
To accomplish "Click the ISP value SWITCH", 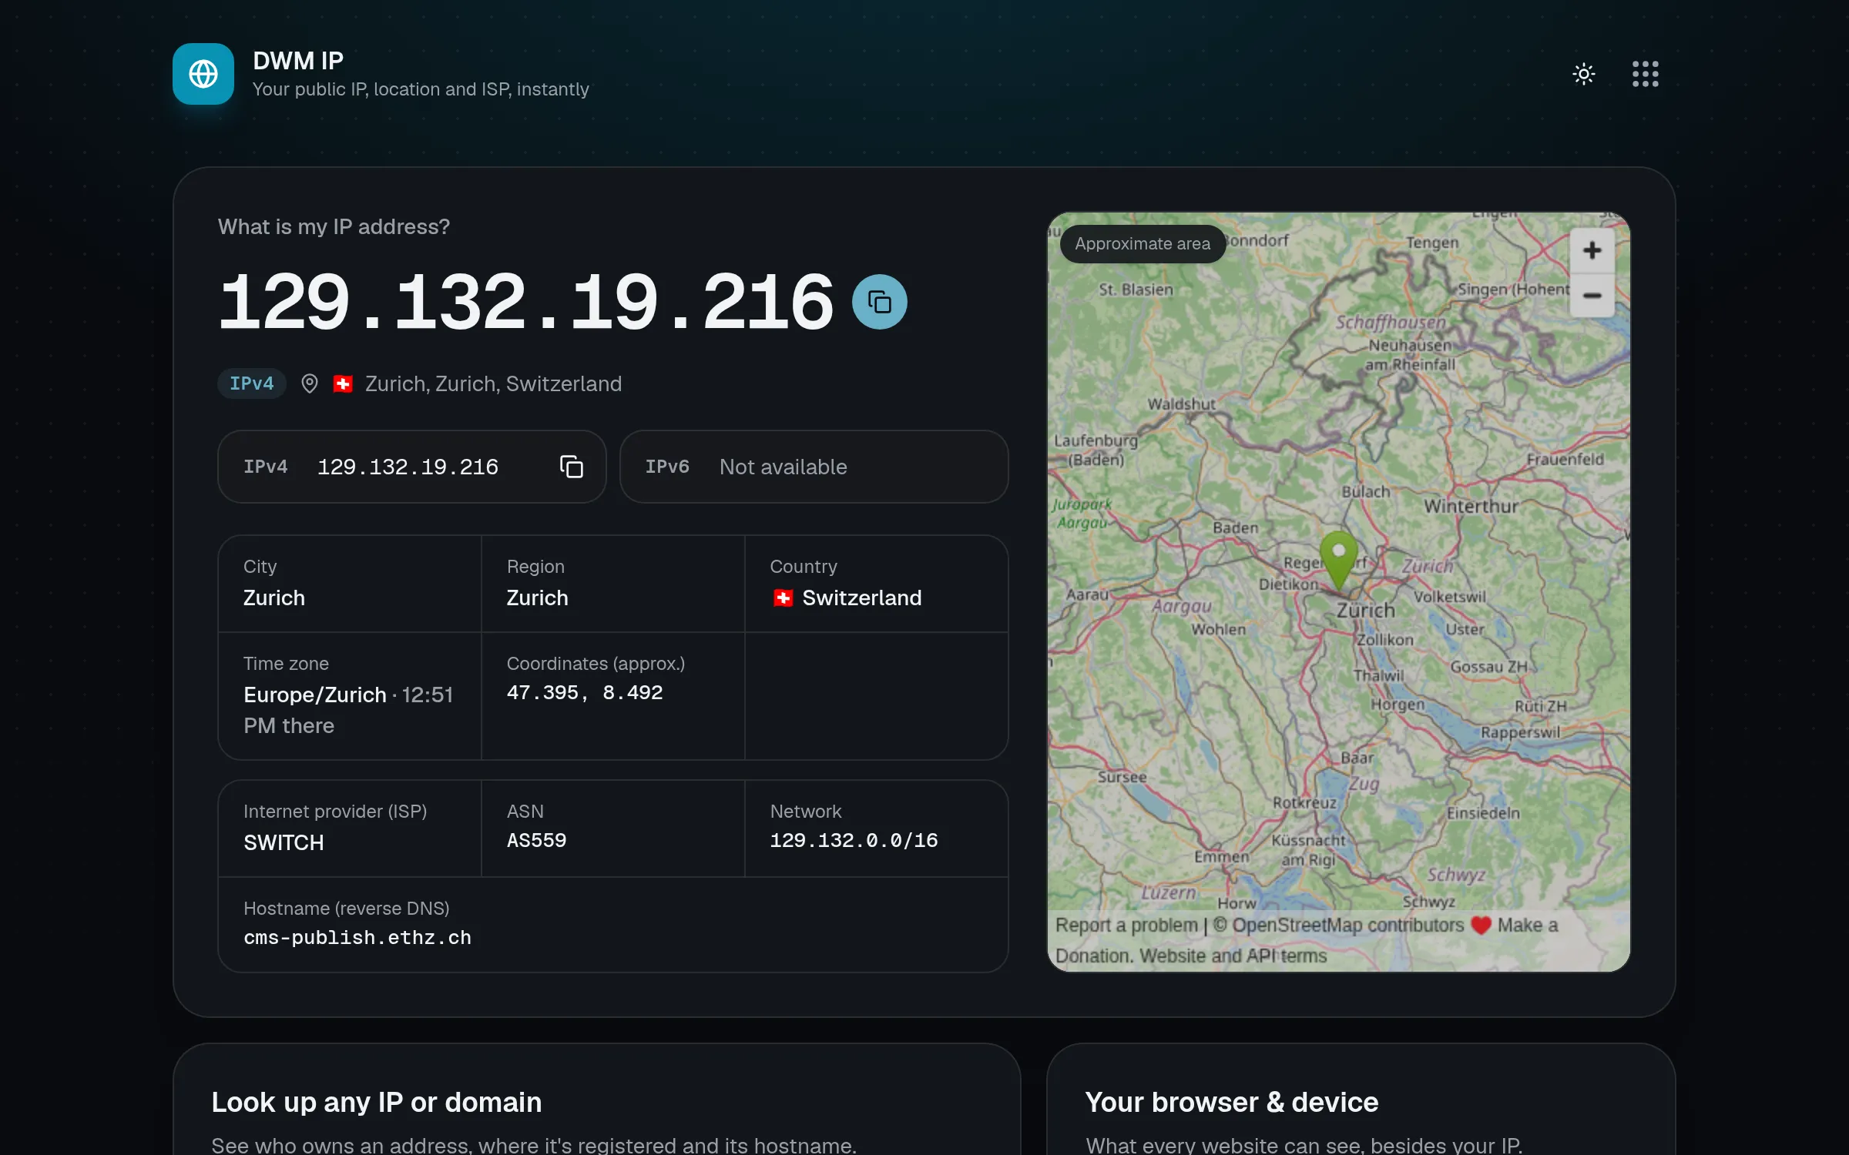I will pos(284,843).
